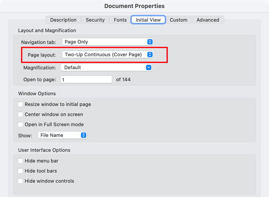
Task: Toggle Open in Full Screen mode
Action: click(21, 124)
